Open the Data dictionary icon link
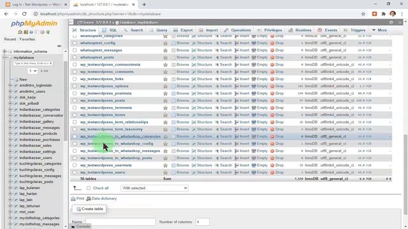 pyautogui.click(x=89, y=198)
